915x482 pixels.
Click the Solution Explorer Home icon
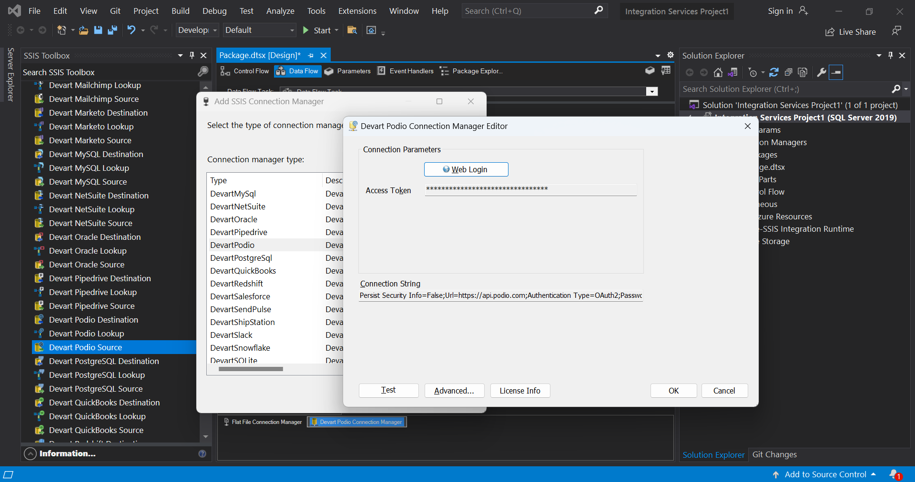718,72
